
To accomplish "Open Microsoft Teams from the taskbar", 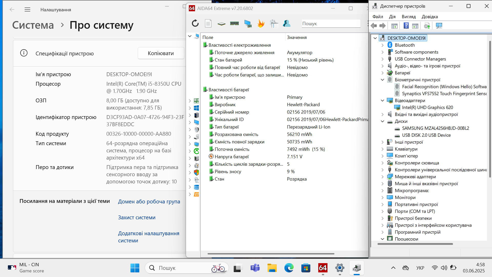I will click(255, 268).
